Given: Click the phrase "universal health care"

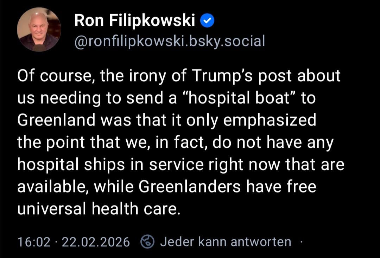Looking at the screenshot, I should point(98,209).
